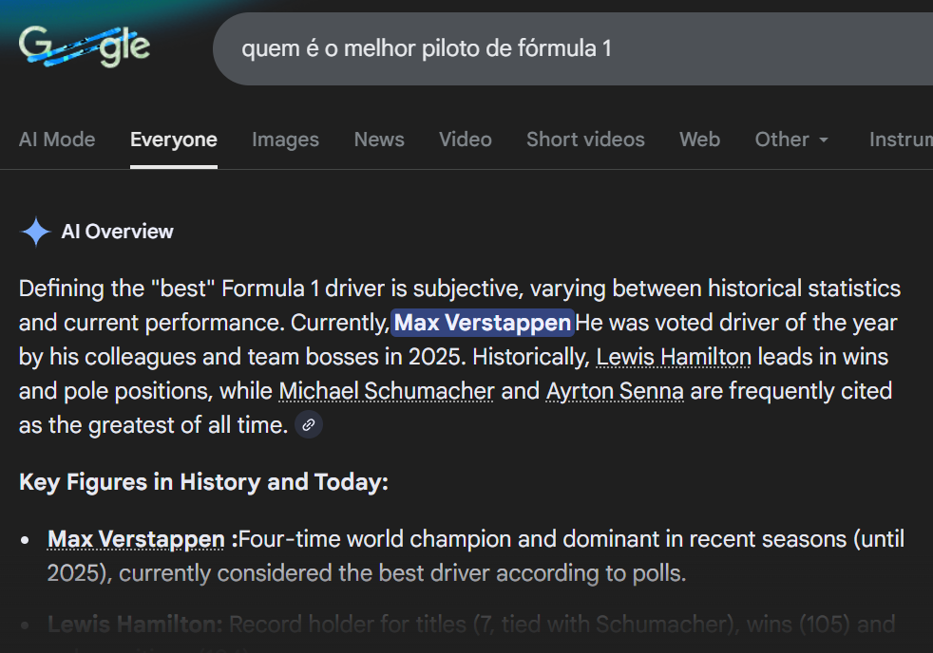Switch to the Video tab
Viewport: 933px width, 653px height.
point(466,140)
